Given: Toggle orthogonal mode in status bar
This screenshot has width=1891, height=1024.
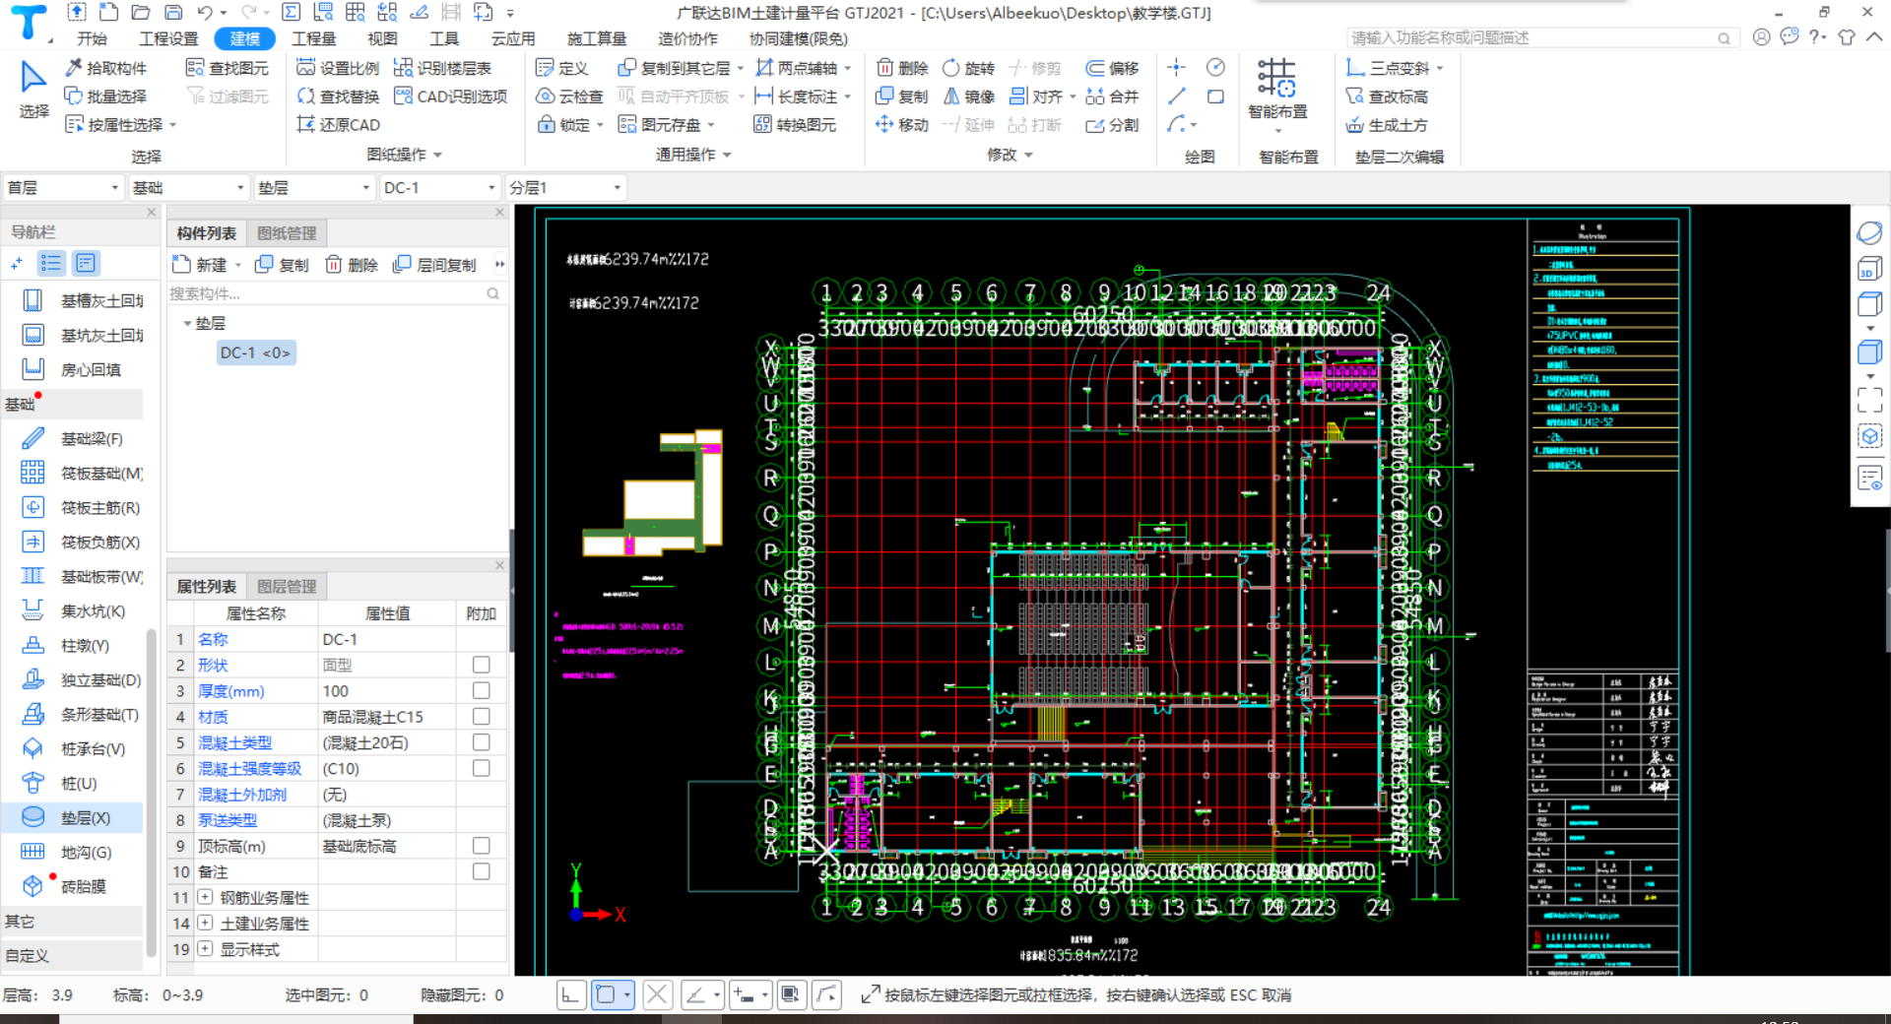Looking at the screenshot, I should point(570,995).
